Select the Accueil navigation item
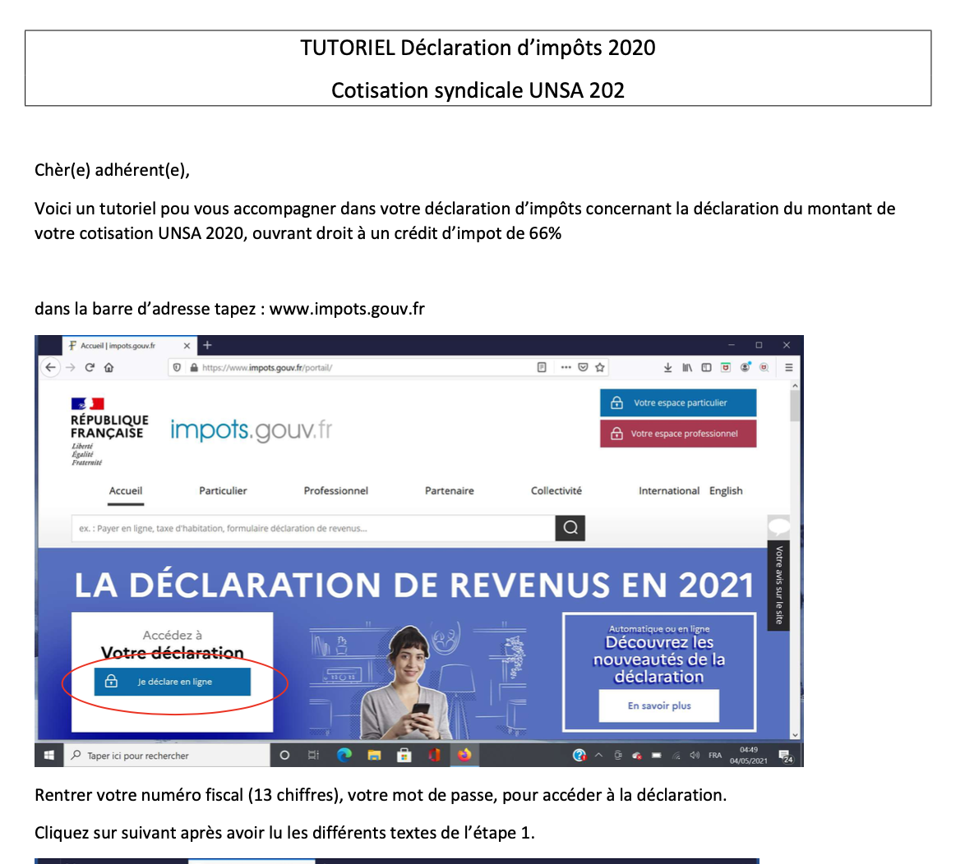Screen dimensions: 965x864 point(126,491)
